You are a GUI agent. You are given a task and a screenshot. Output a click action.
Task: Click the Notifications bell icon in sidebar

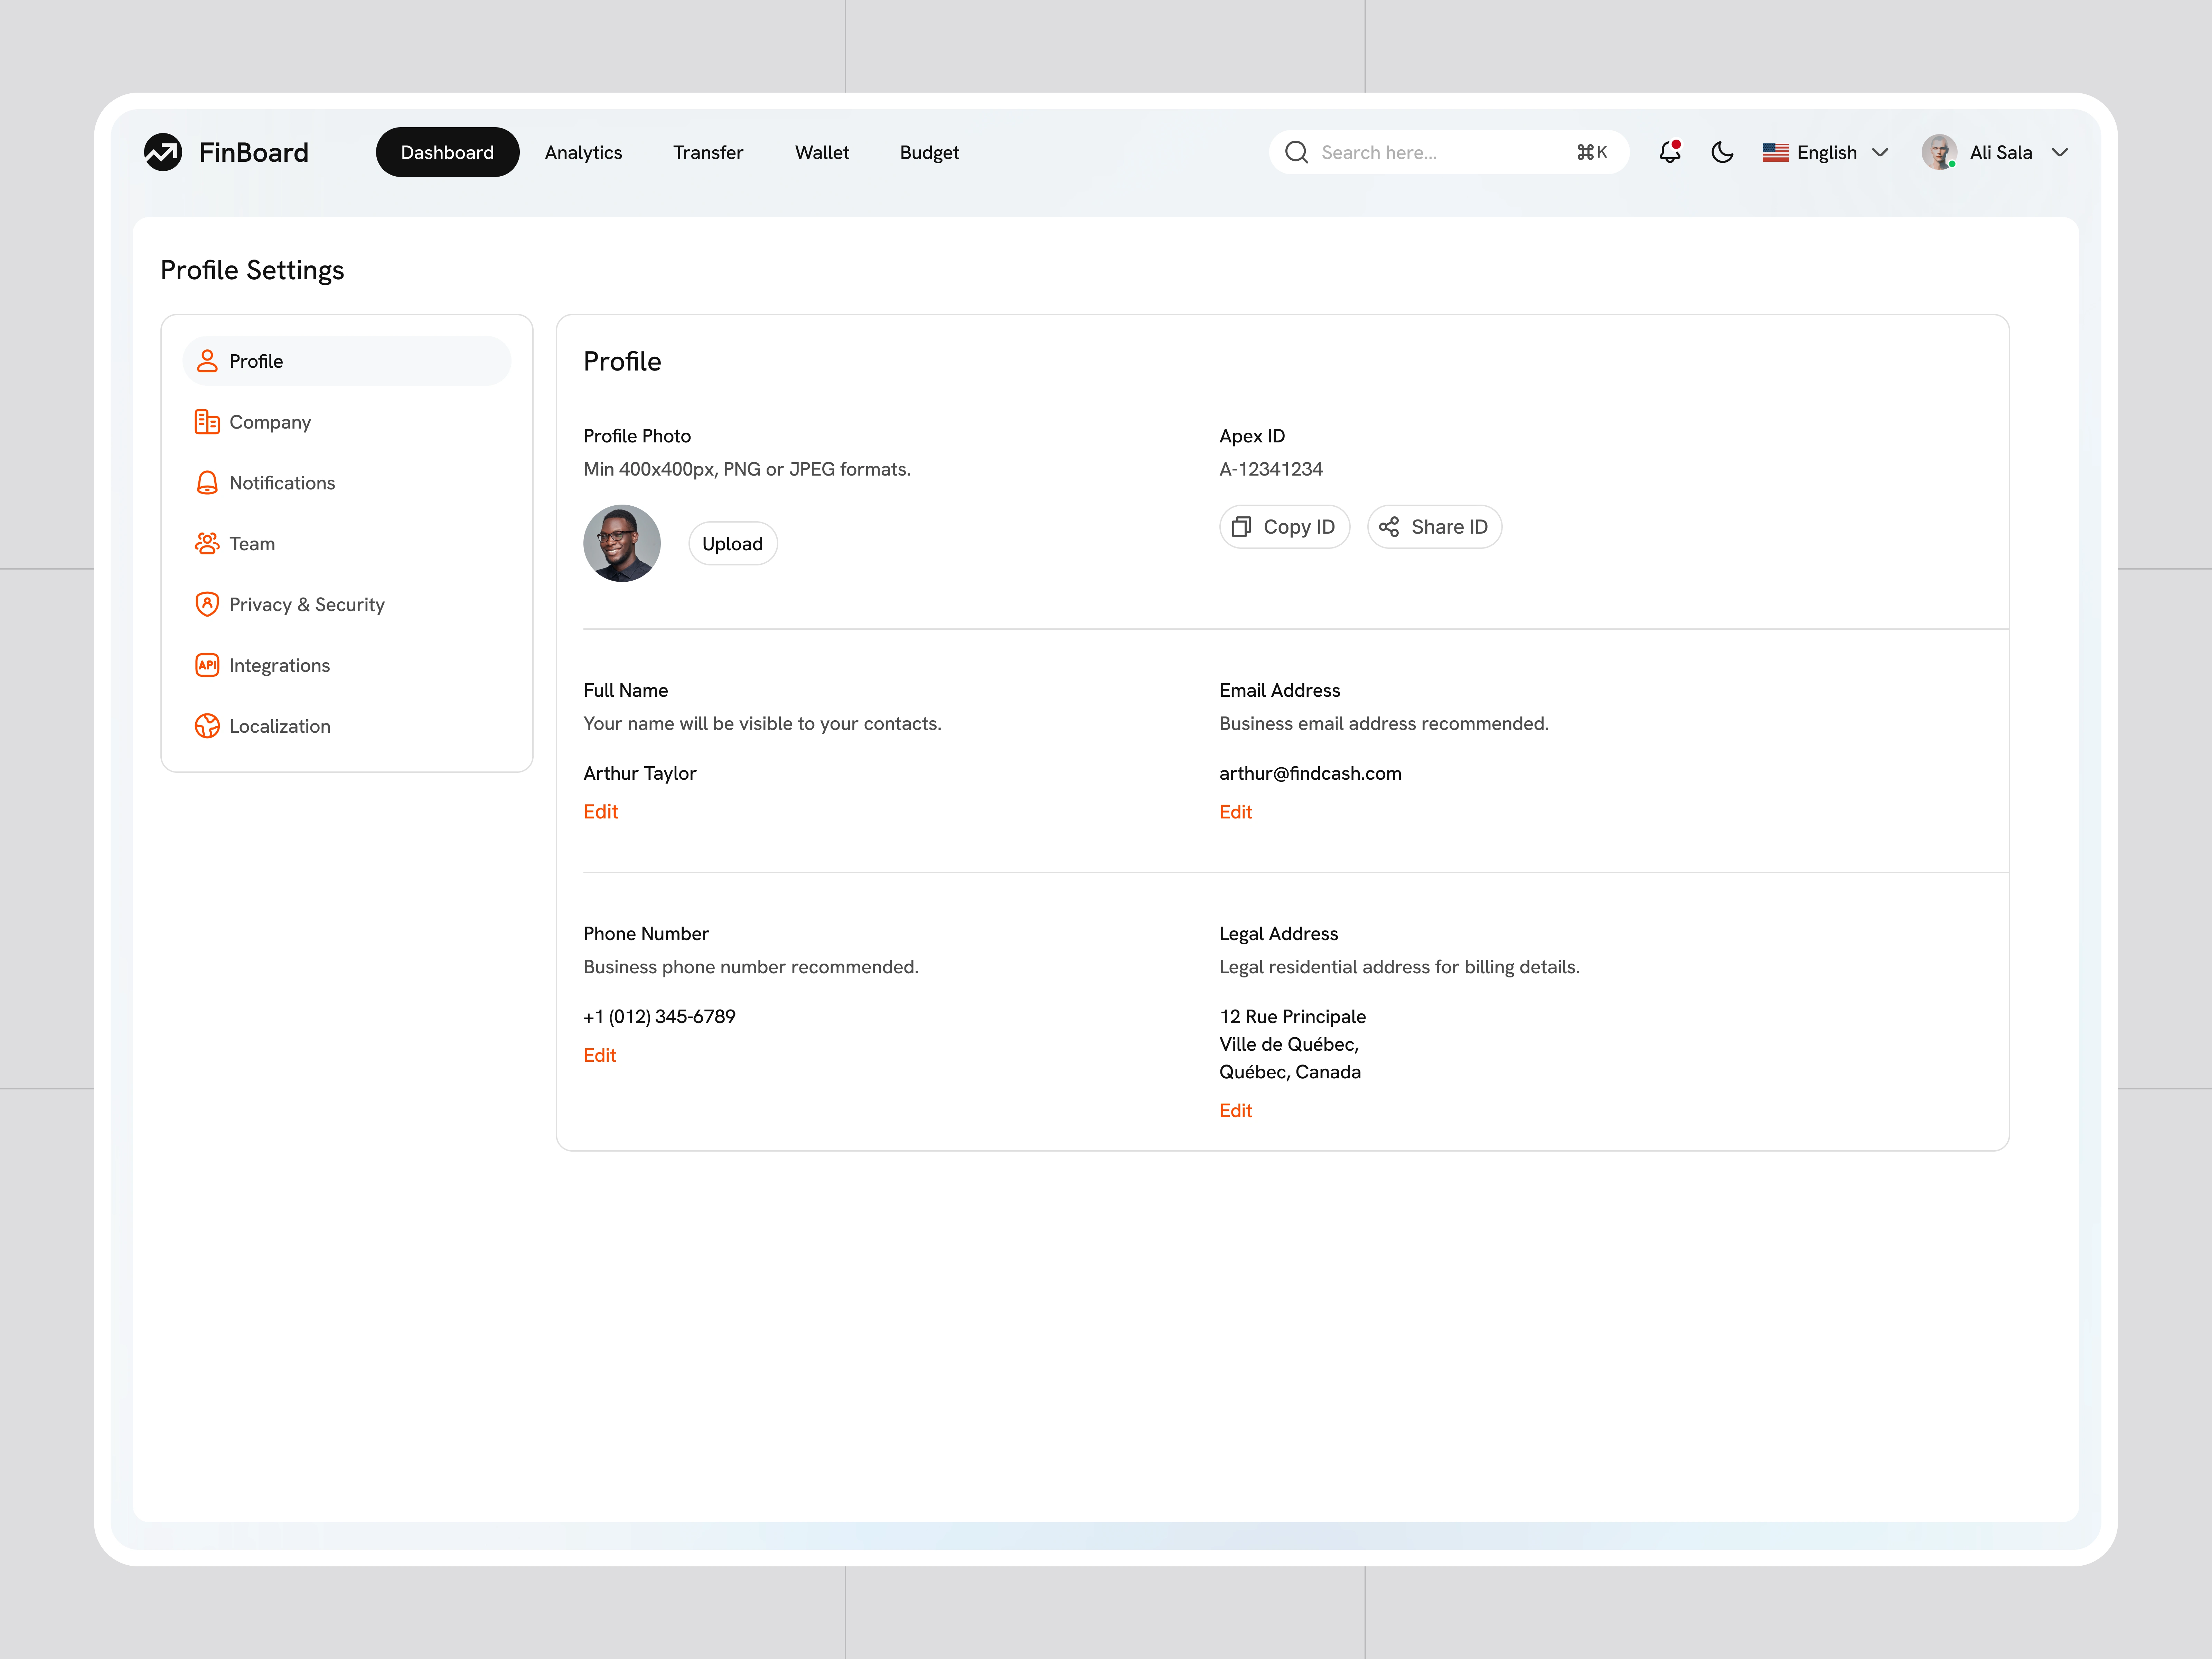[207, 483]
